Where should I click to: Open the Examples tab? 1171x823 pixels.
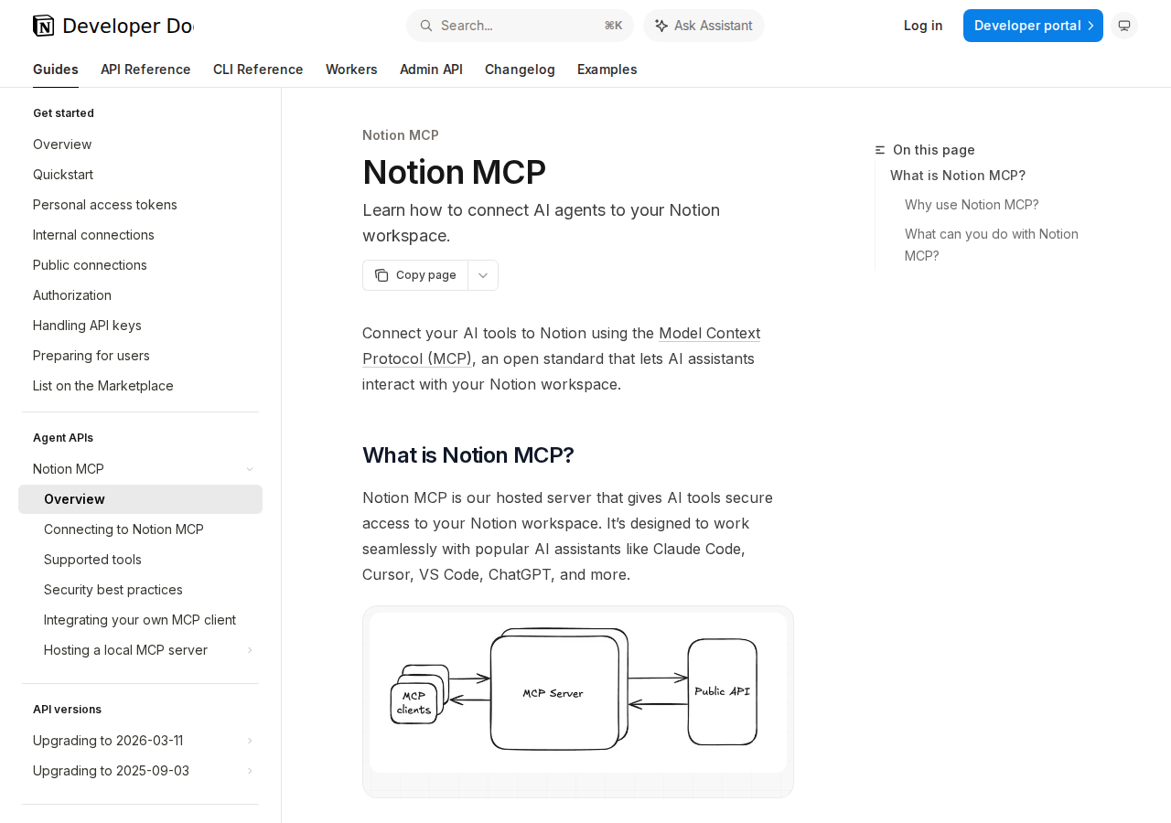tap(607, 69)
